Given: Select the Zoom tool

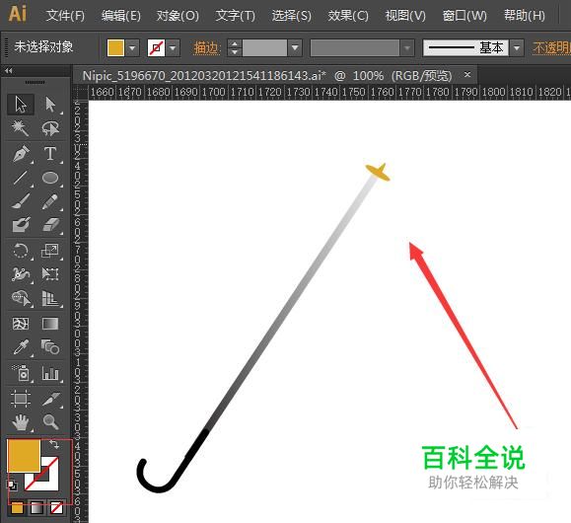Looking at the screenshot, I should [x=50, y=422].
